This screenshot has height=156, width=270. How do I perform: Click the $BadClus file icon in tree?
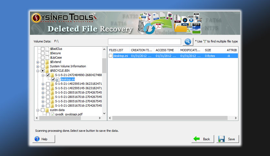click(x=47, y=49)
